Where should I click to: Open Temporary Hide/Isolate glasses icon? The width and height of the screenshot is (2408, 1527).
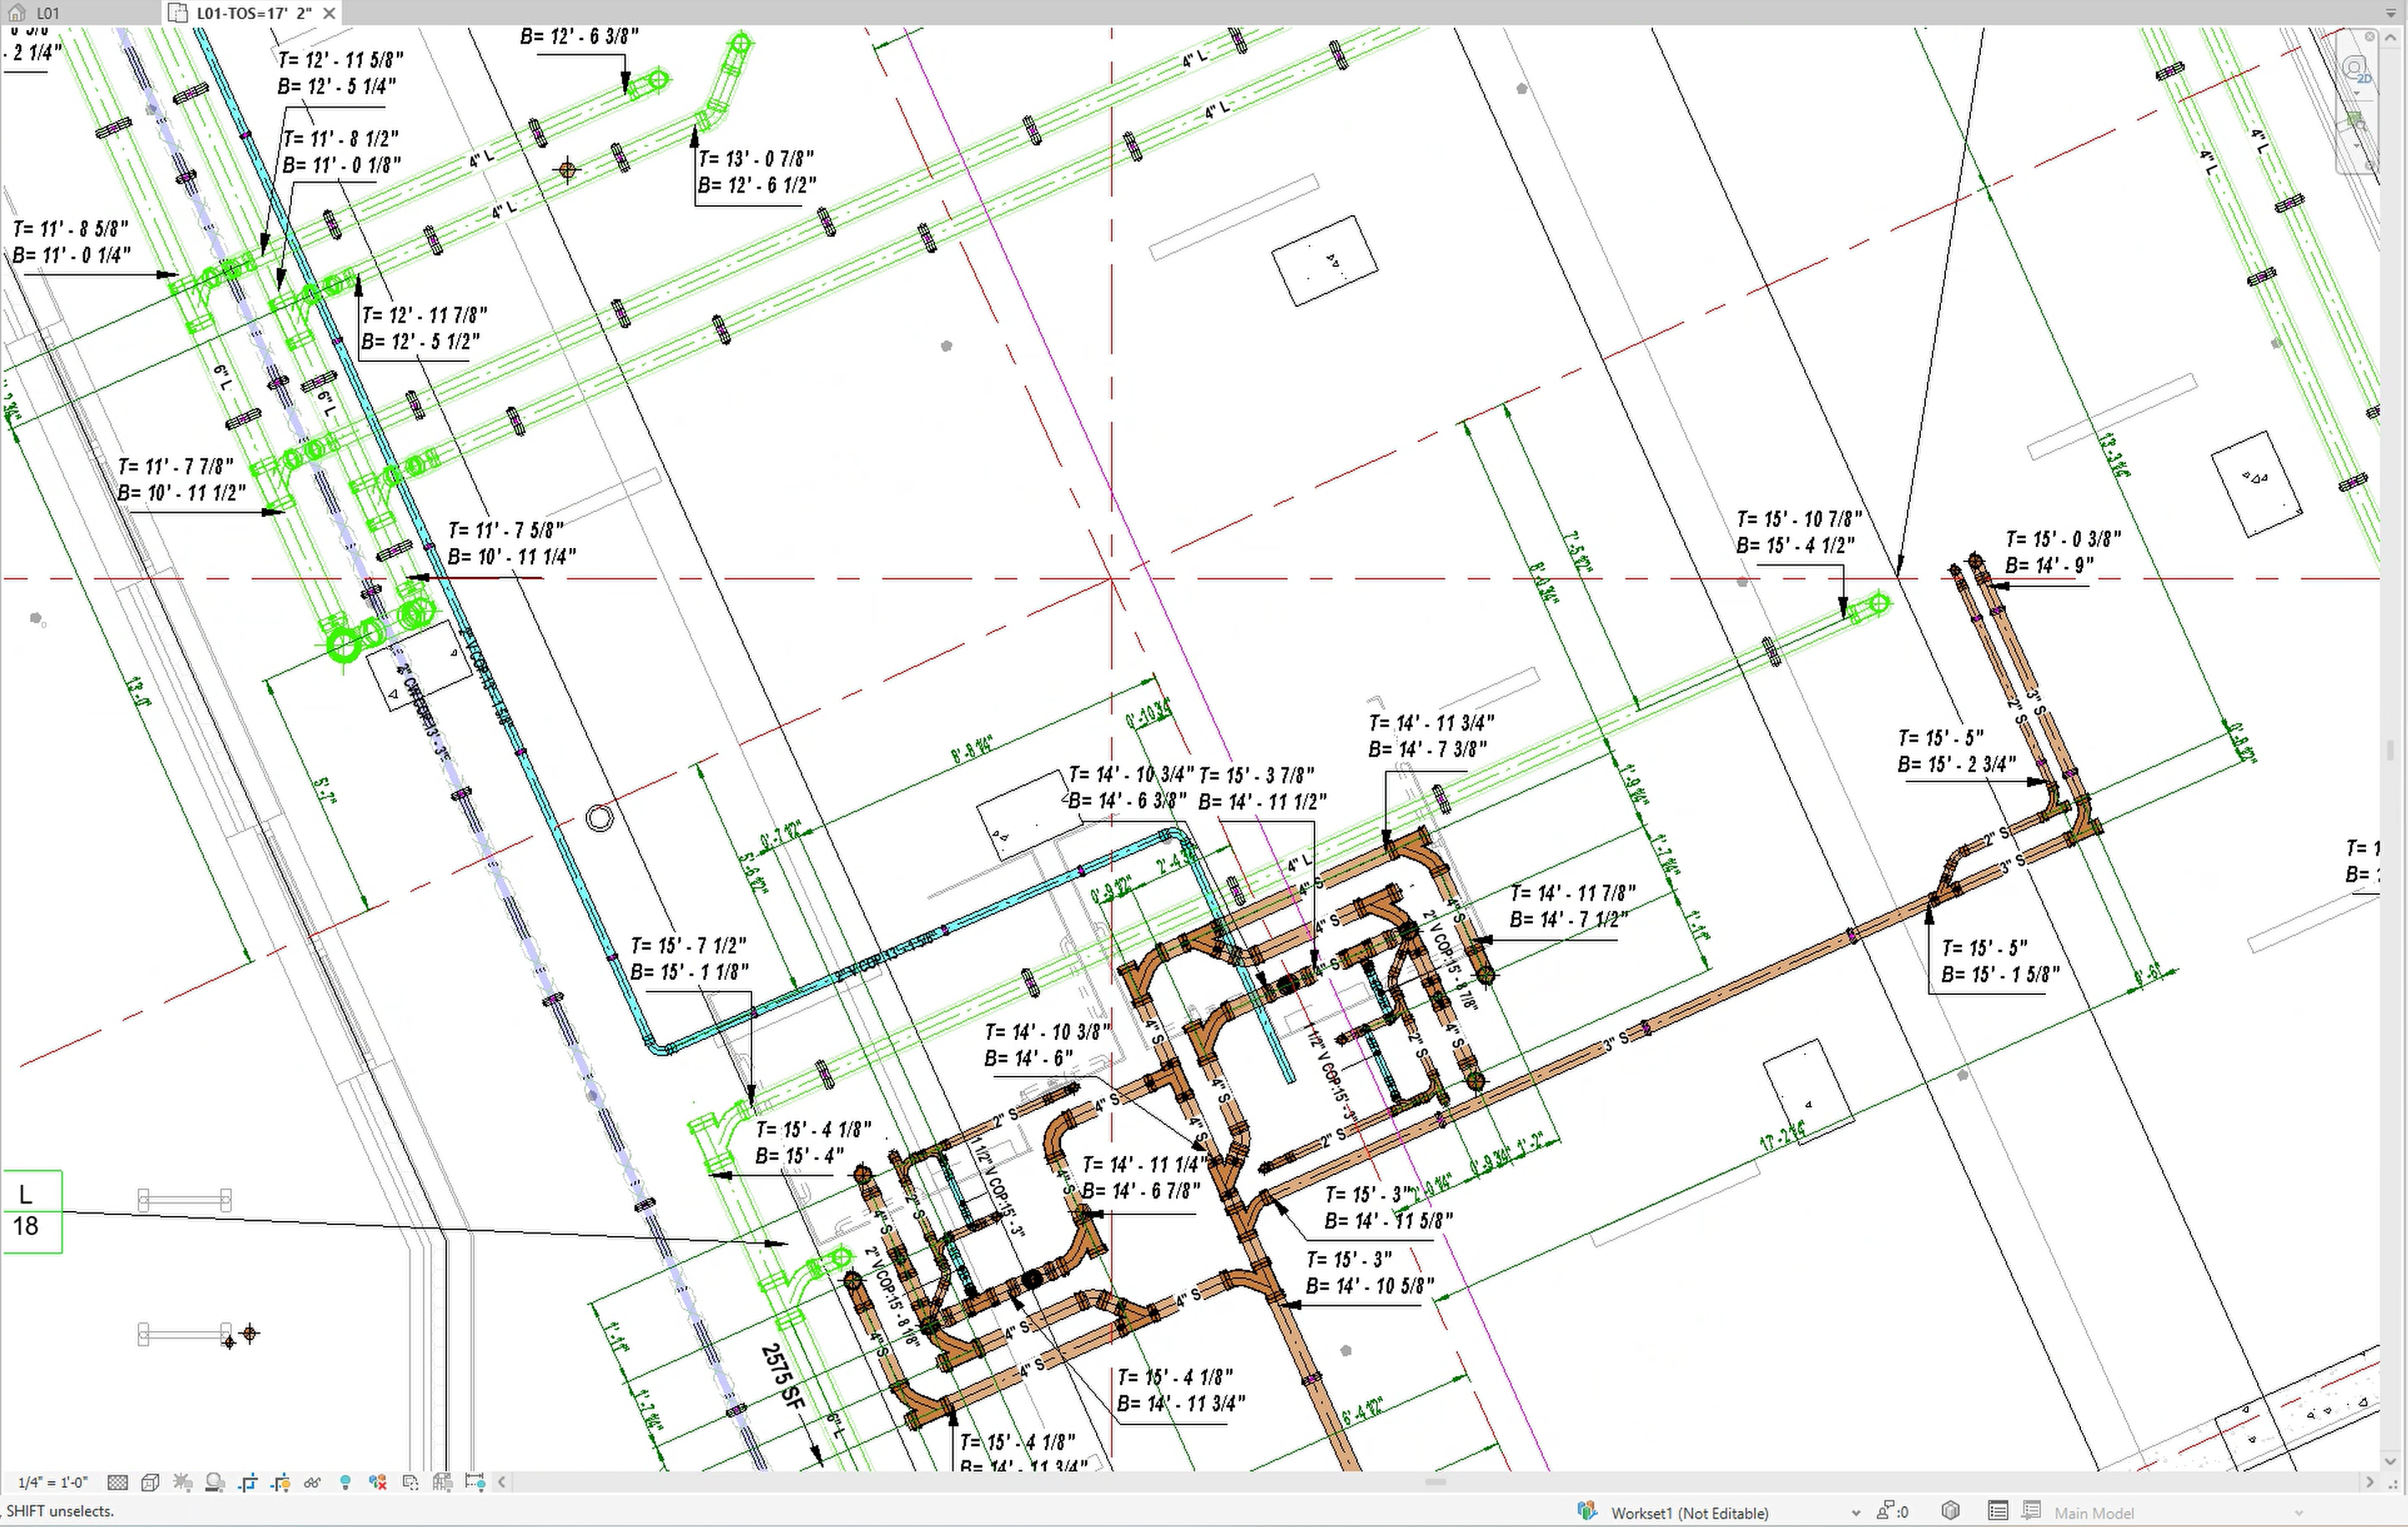click(x=313, y=1482)
